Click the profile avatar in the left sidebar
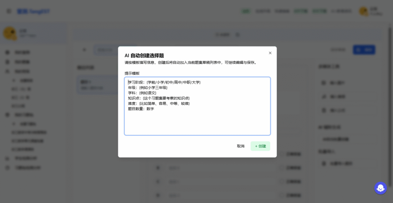Viewport: 393px width, 203px height. 9,33
